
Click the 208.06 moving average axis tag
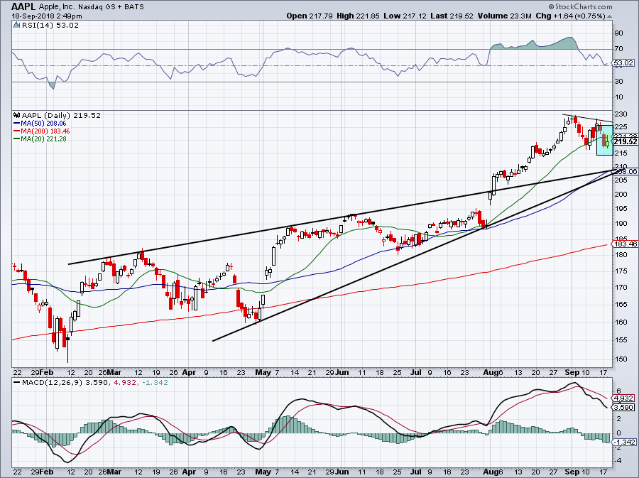(626, 172)
